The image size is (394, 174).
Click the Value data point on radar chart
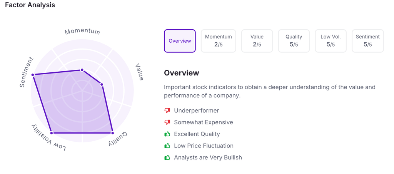102,84
